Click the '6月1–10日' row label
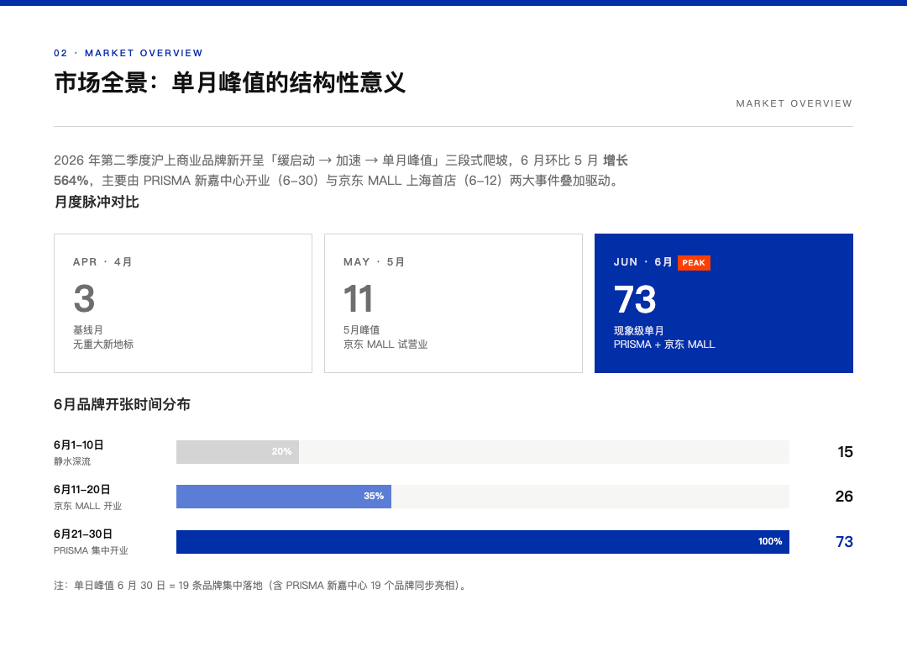Viewport: 907px width, 647px height. 79,445
